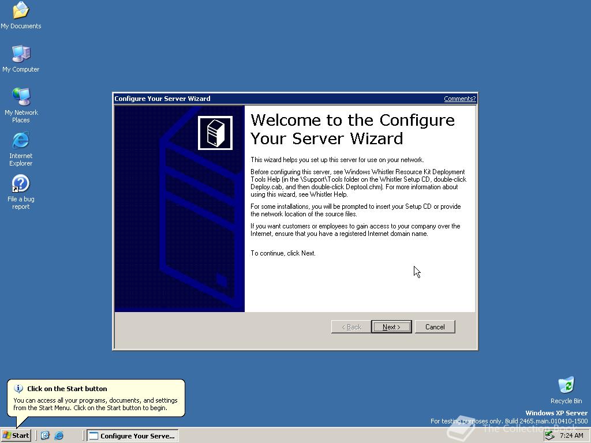
Task: Select the File a bug report shortcut
Action: pyautogui.click(x=21, y=192)
